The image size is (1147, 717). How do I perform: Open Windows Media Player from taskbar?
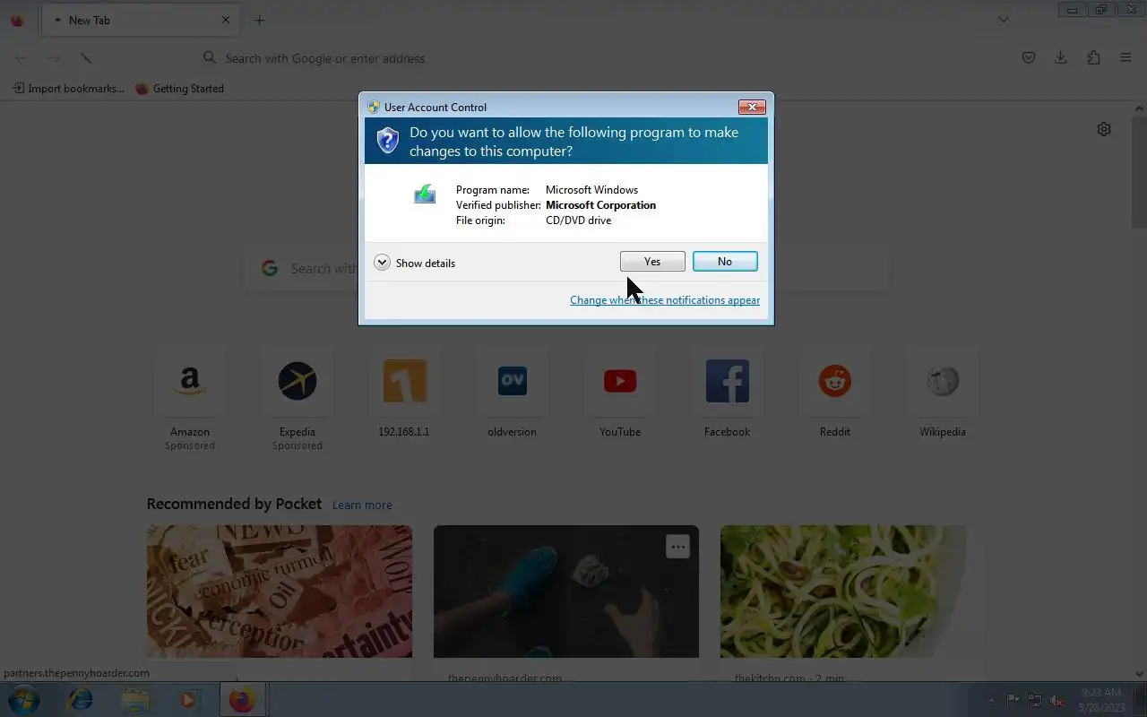tap(188, 700)
